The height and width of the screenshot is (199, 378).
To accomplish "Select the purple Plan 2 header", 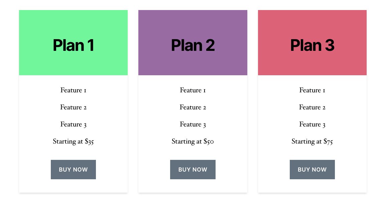I will click(193, 43).
